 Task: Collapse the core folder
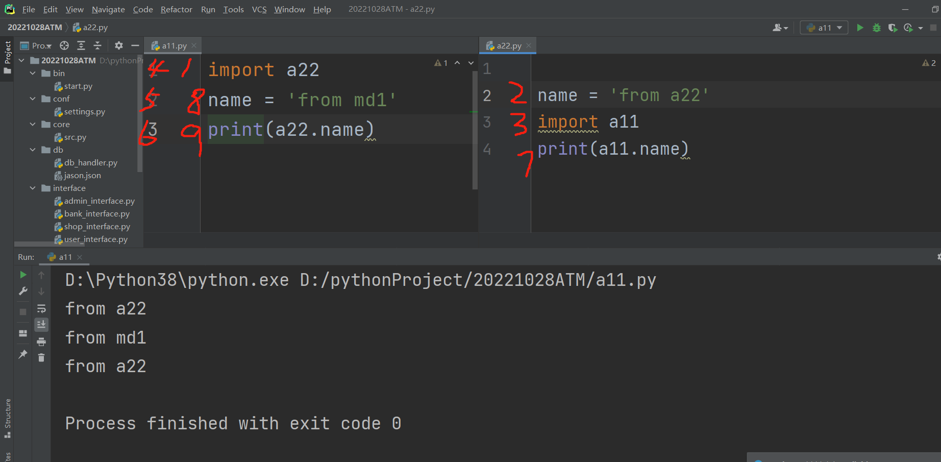(33, 124)
